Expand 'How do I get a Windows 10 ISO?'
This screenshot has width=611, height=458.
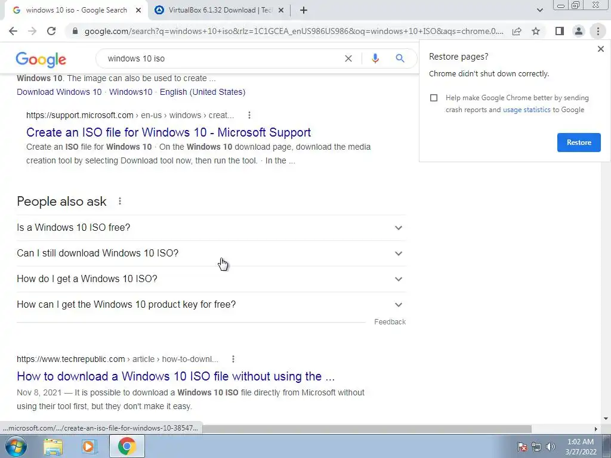(x=211, y=279)
